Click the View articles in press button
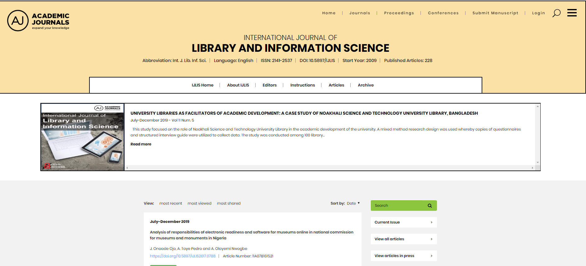Viewport: 586px width, 266px height. coord(404,256)
